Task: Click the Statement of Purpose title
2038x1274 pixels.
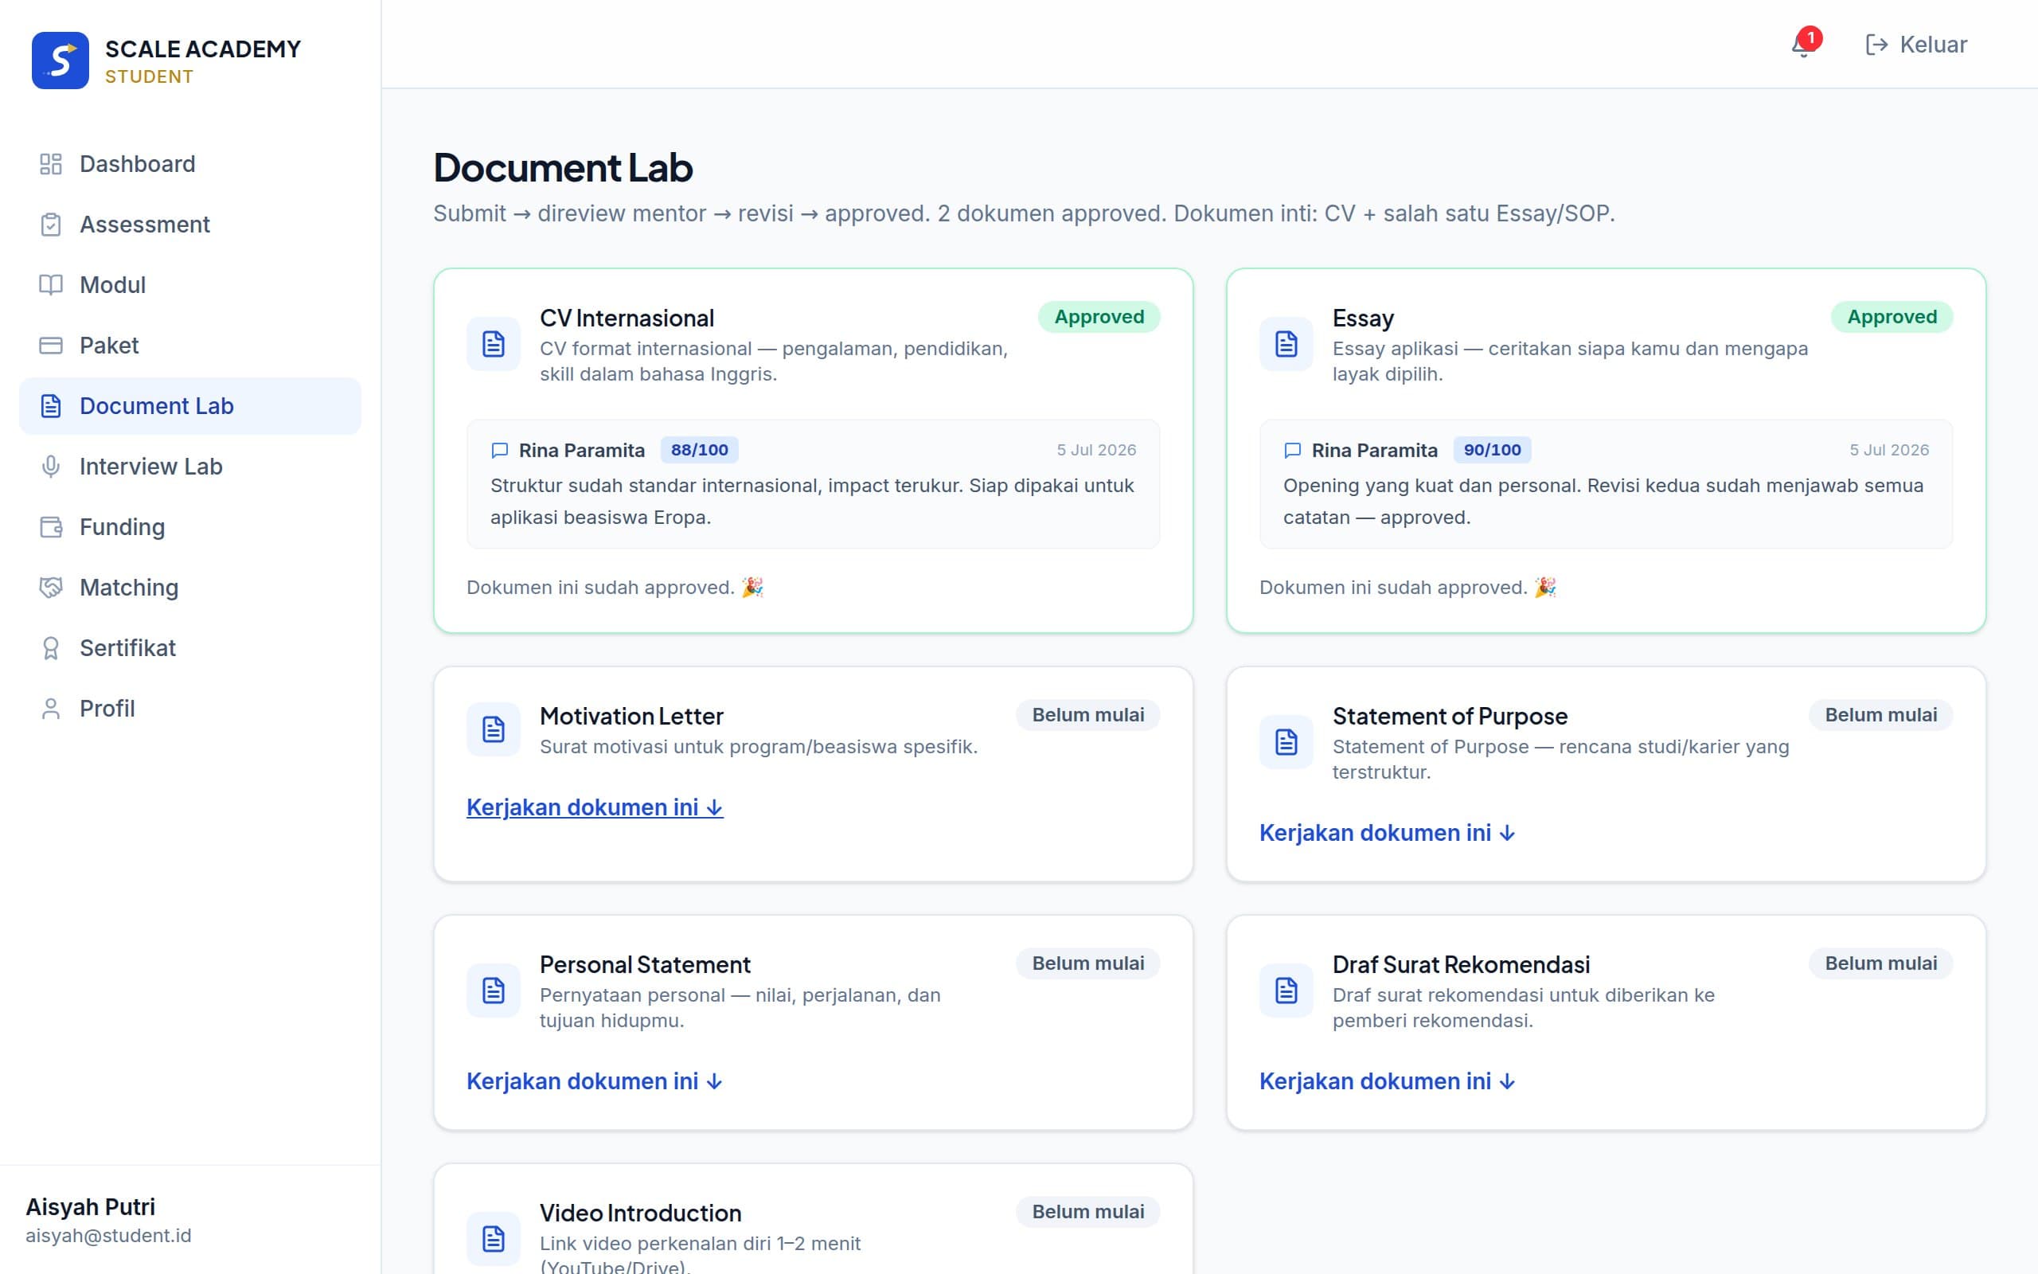Action: coord(1450,716)
